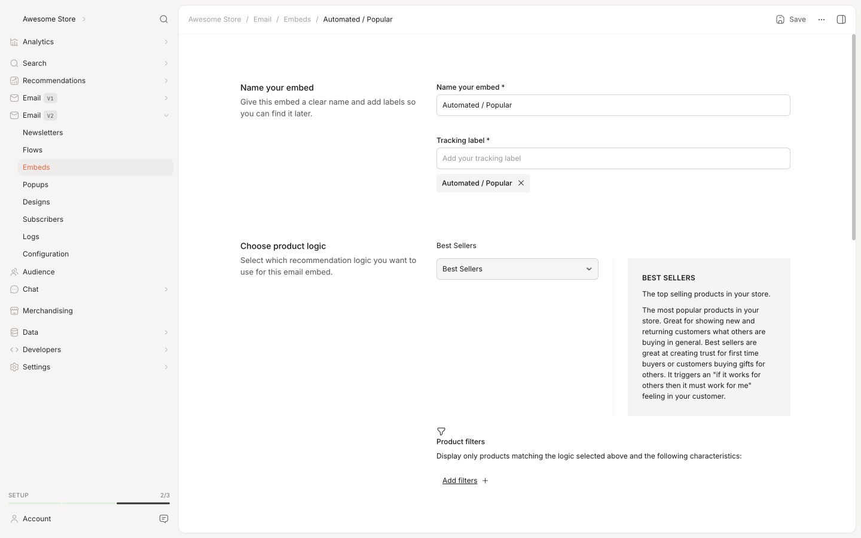Click the Account person icon
Screen dimensions: 861x538
tap(14, 519)
